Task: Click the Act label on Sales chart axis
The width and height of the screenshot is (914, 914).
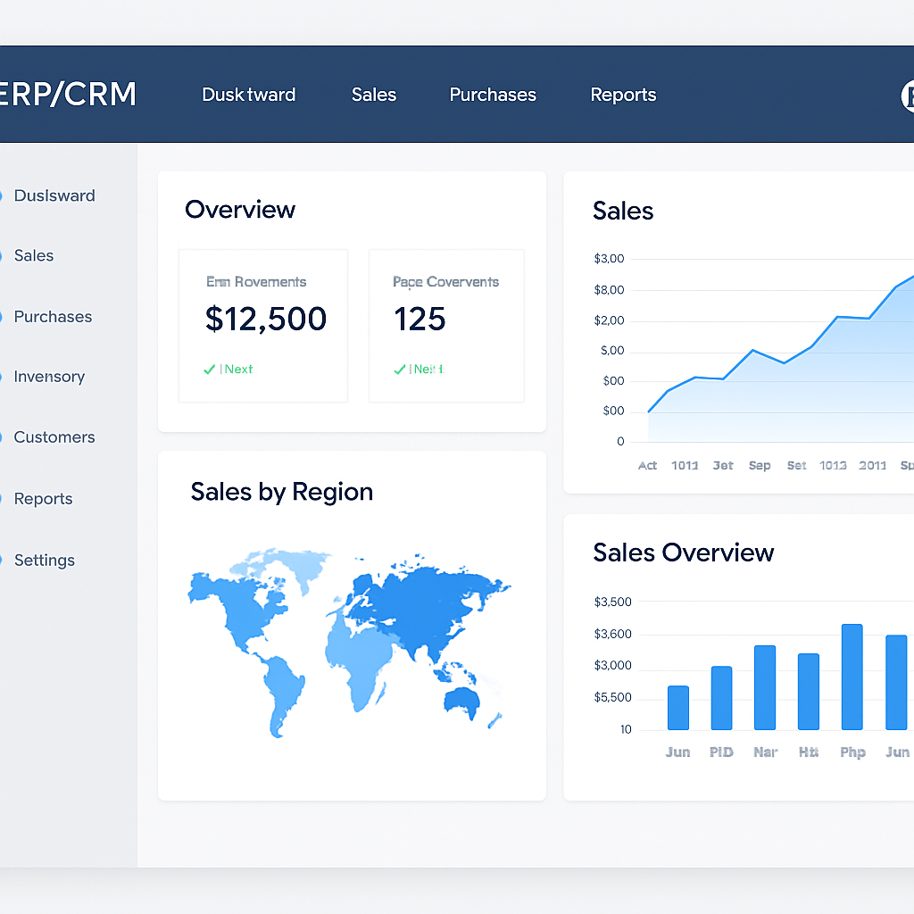Action: tap(648, 465)
